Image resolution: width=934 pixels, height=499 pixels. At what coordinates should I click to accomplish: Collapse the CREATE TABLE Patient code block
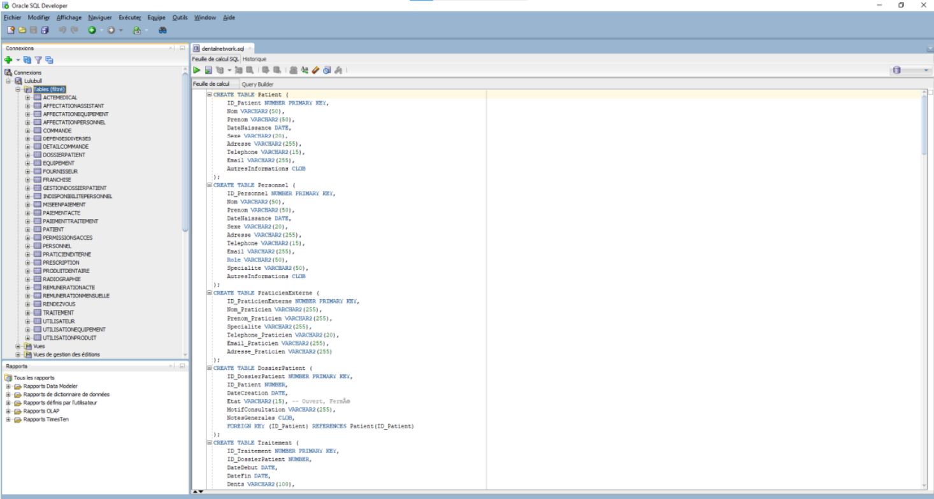pos(210,95)
